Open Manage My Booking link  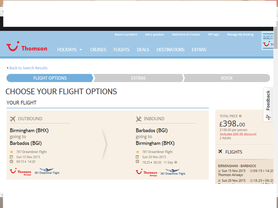[x=240, y=34]
